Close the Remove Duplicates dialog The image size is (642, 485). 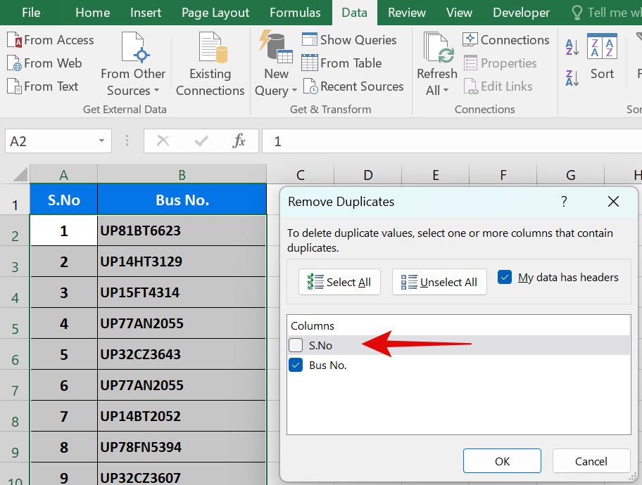[613, 201]
